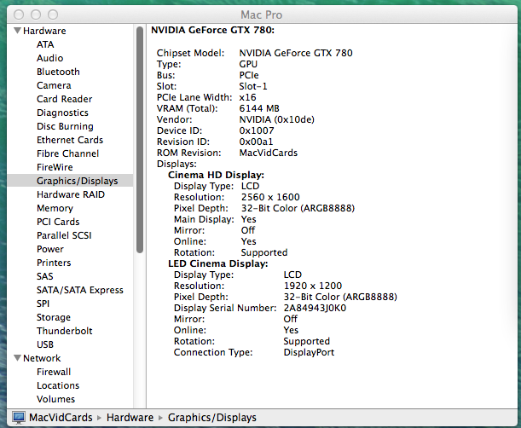
Task: Click the zoom button on Mac Pro window
Action: pos(53,14)
